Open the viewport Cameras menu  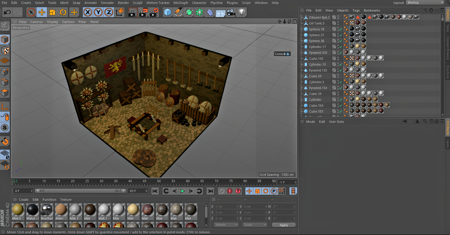click(x=37, y=22)
